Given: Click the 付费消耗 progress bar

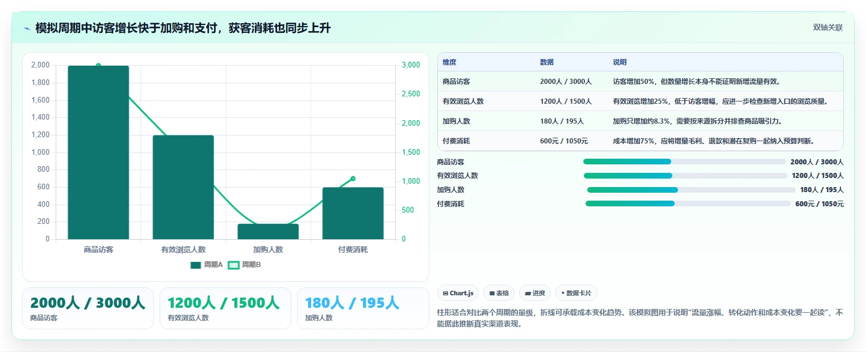Looking at the screenshot, I should tap(688, 203).
